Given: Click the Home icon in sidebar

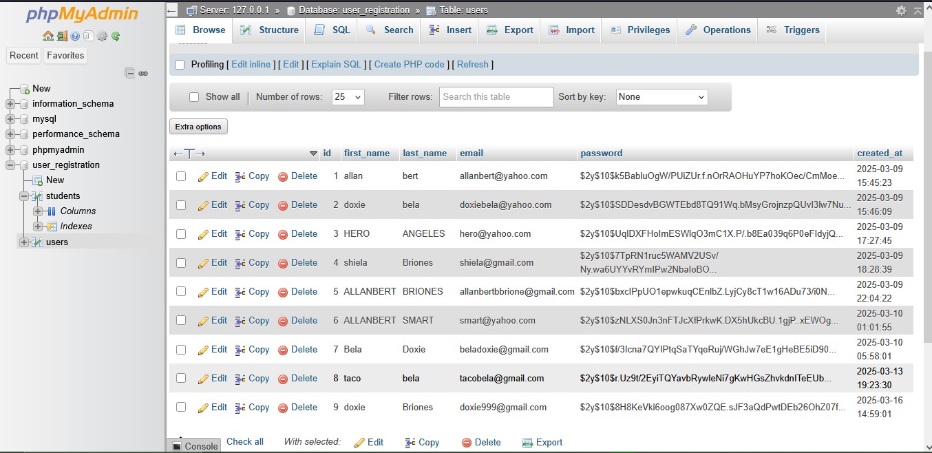Looking at the screenshot, I should click(x=47, y=36).
